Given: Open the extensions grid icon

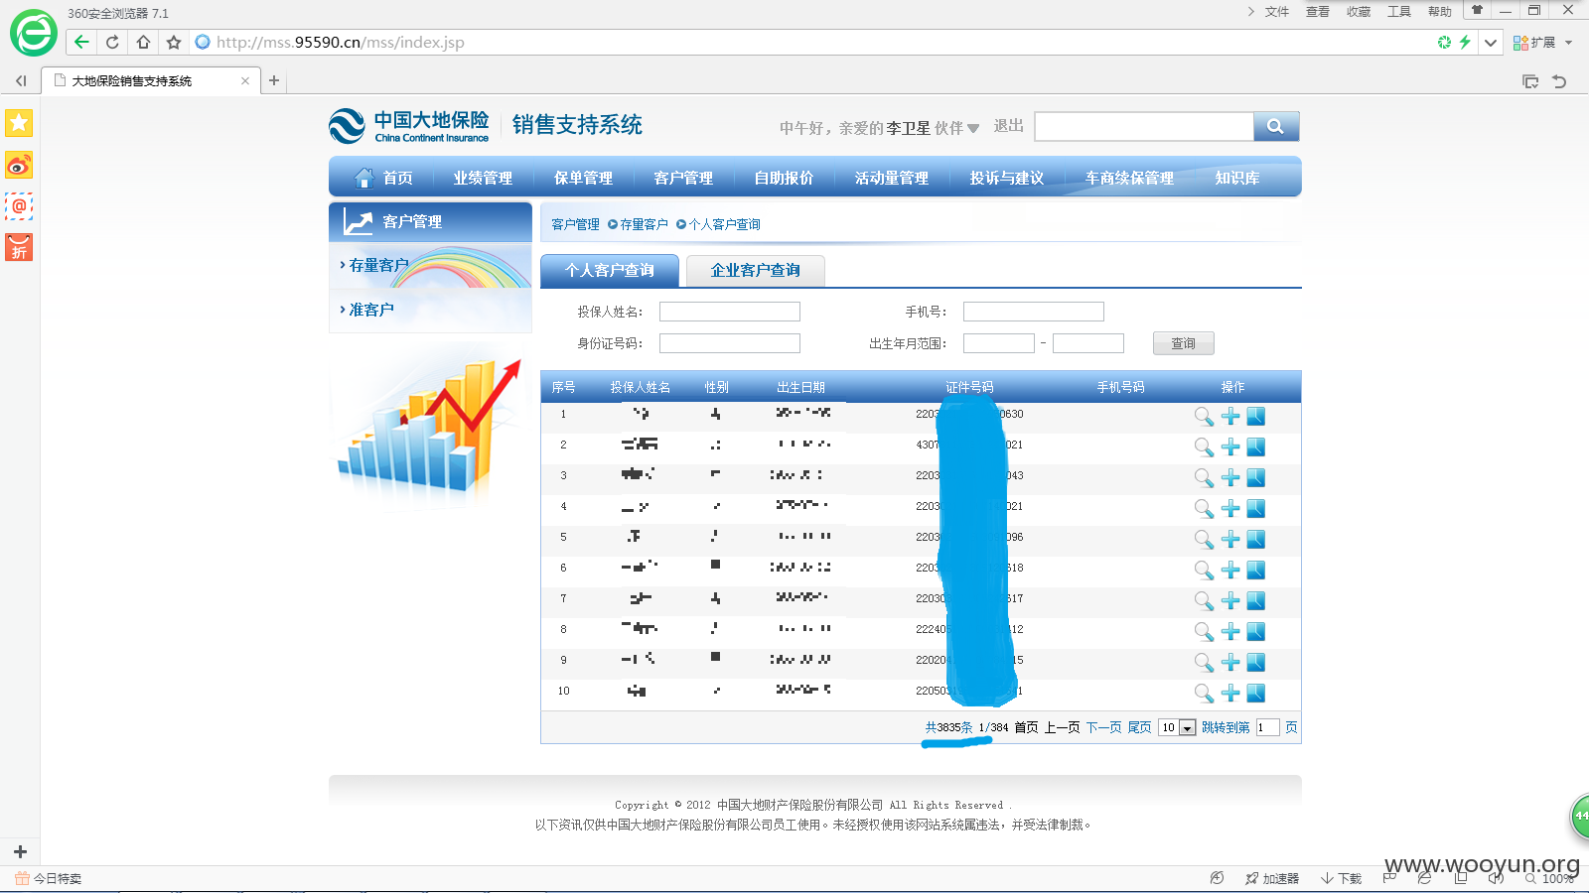Looking at the screenshot, I should click(1520, 43).
